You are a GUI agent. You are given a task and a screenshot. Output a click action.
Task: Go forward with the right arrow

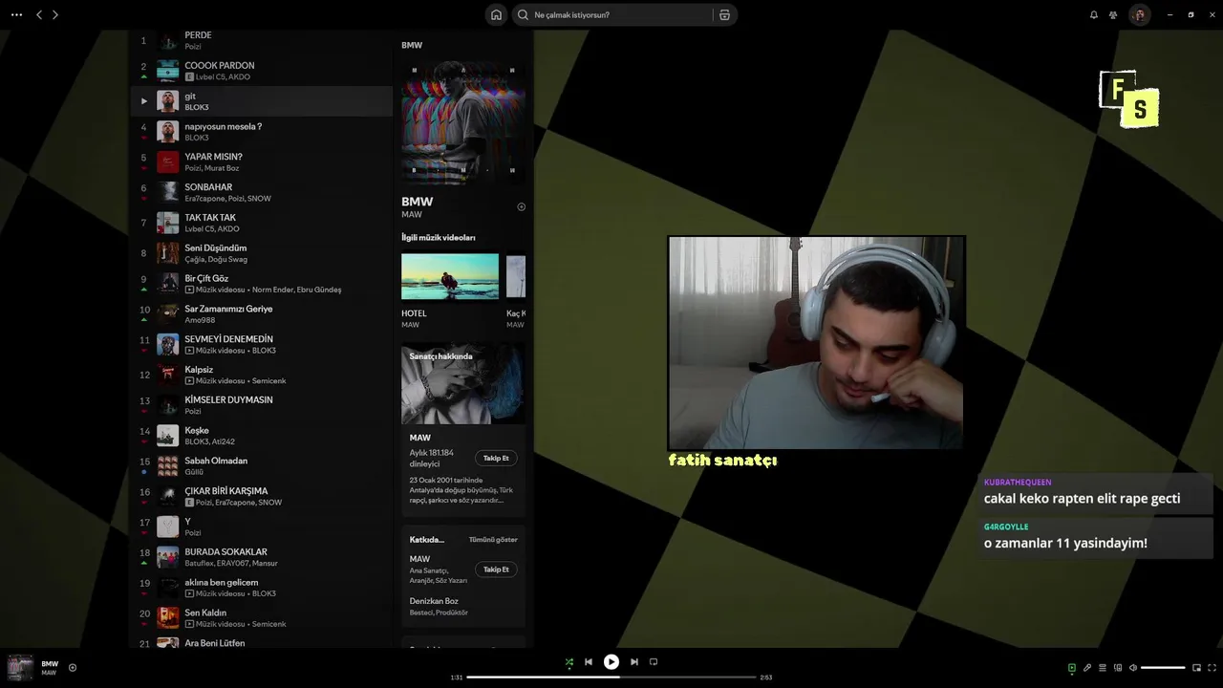click(x=54, y=14)
